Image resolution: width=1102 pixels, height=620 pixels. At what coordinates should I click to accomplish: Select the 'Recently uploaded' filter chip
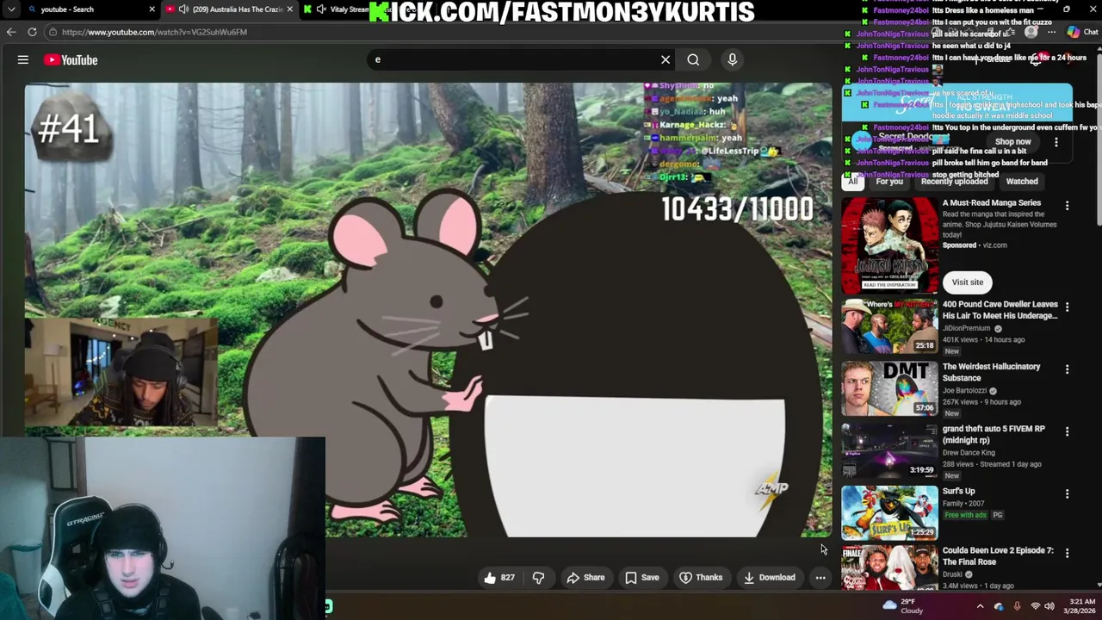coord(954,182)
